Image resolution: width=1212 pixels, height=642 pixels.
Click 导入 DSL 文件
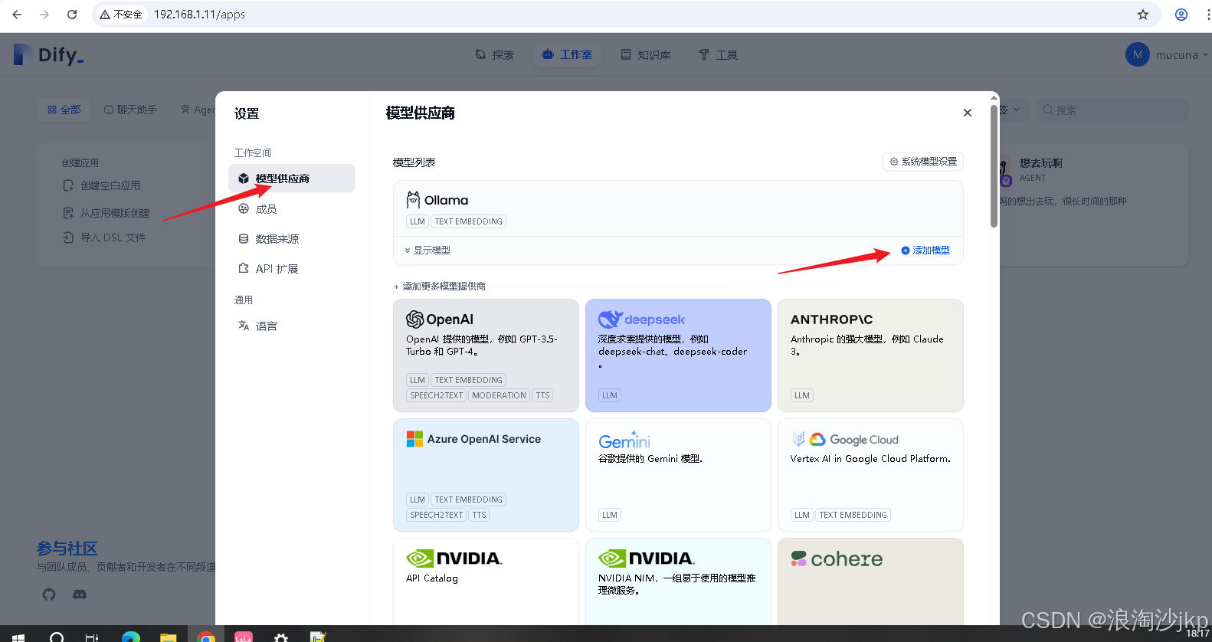pyautogui.click(x=104, y=237)
